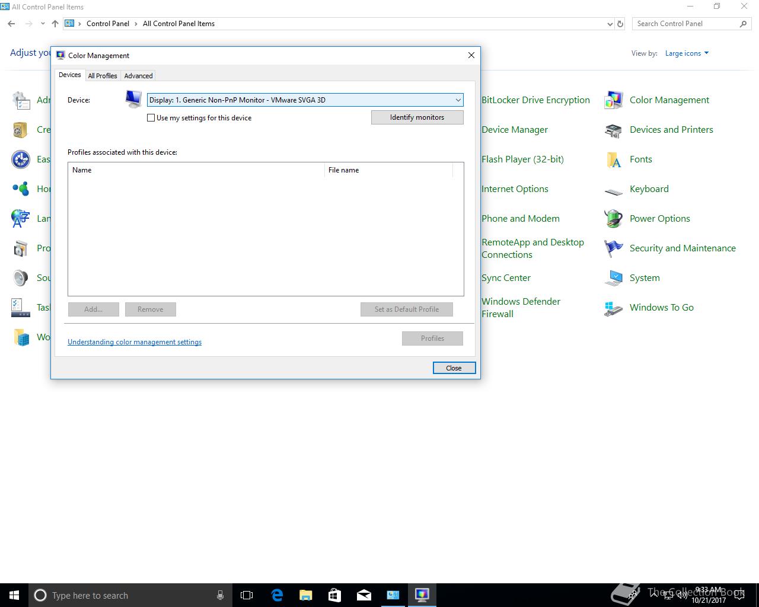
Task: Open the Keyboard settings icon
Action: pyautogui.click(x=613, y=190)
